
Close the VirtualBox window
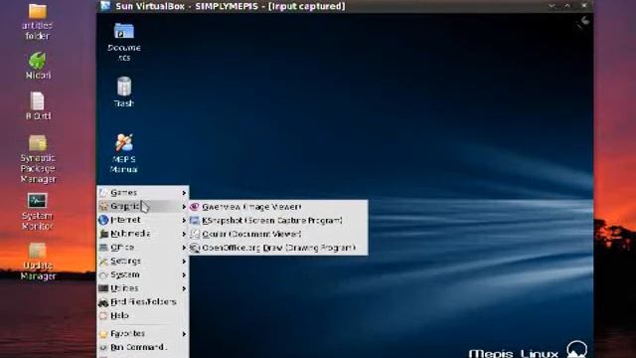(x=584, y=6)
